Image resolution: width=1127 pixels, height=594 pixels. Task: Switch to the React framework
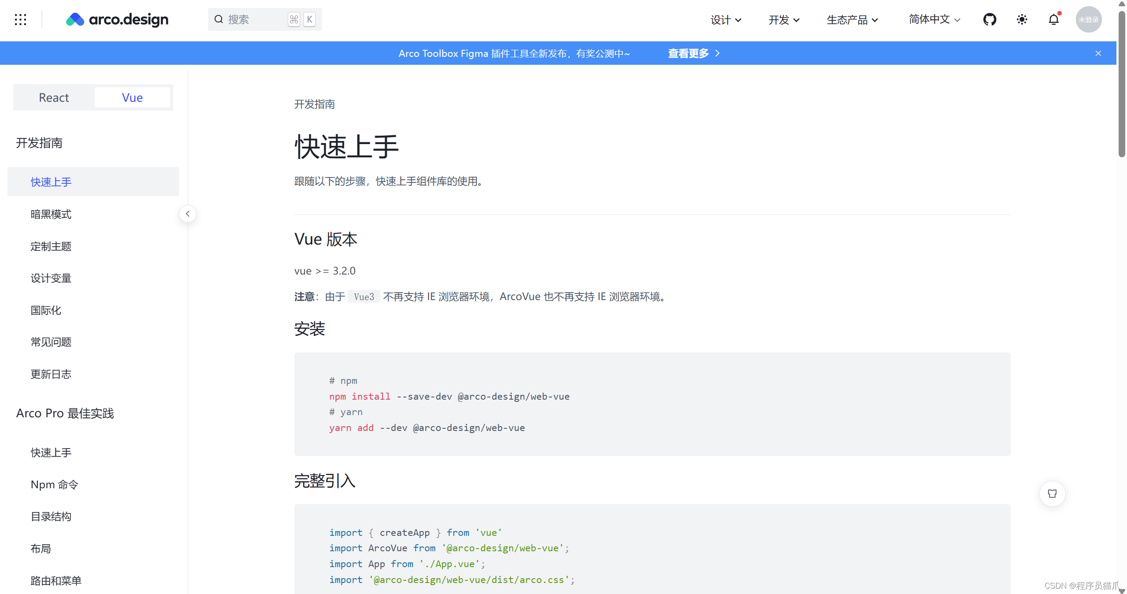click(54, 97)
